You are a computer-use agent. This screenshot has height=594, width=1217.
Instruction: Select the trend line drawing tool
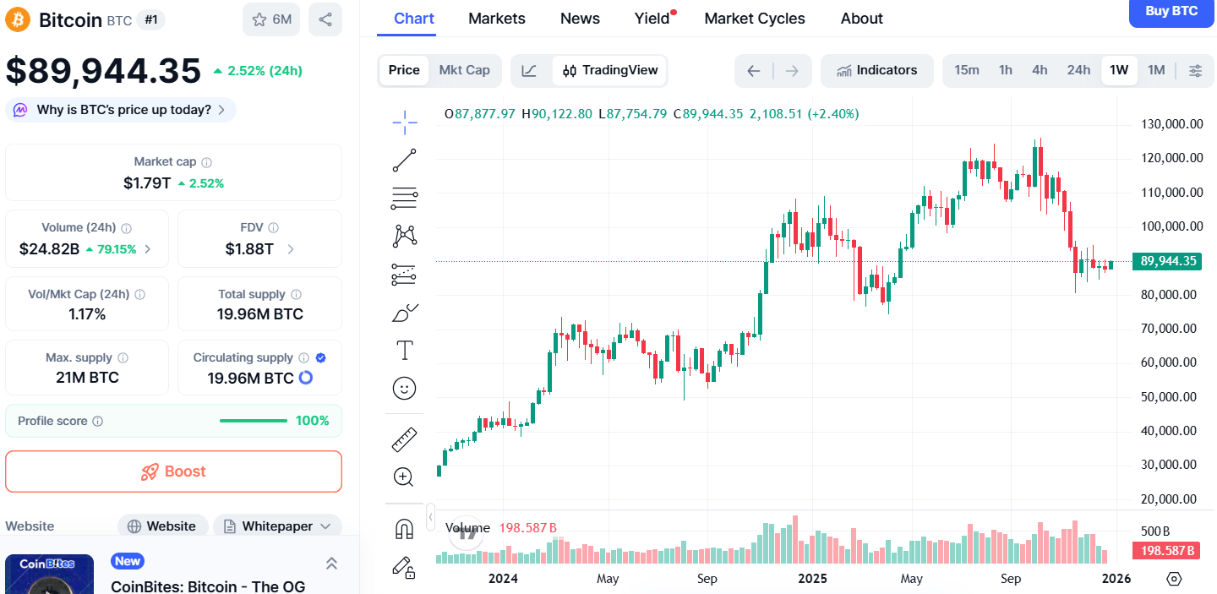point(404,160)
